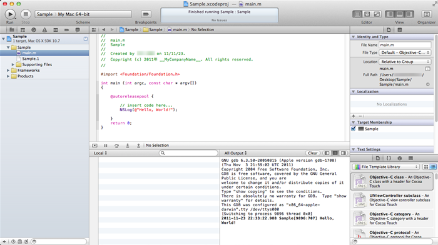Open No Selection jump bar menu
This screenshot has width=438, height=245.
click(x=203, y=29)
